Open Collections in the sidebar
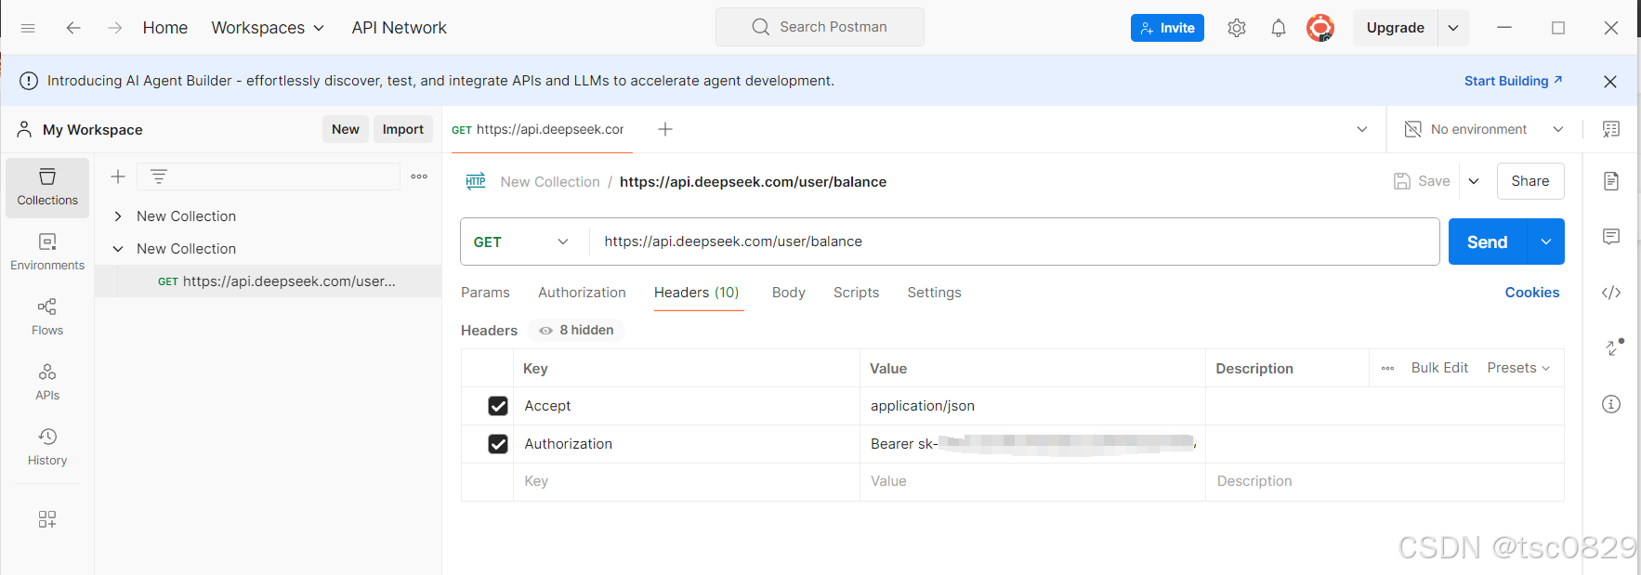 coord(47,188)
